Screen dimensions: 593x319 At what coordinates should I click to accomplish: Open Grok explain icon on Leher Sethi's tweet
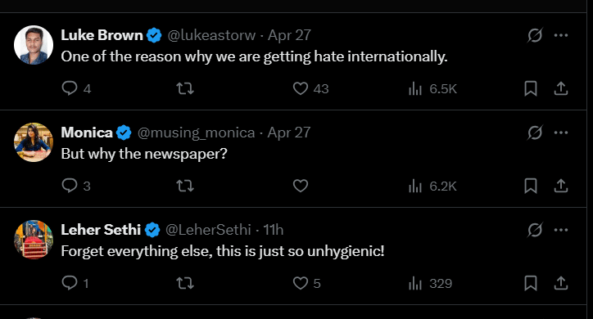tap(535, 230)
